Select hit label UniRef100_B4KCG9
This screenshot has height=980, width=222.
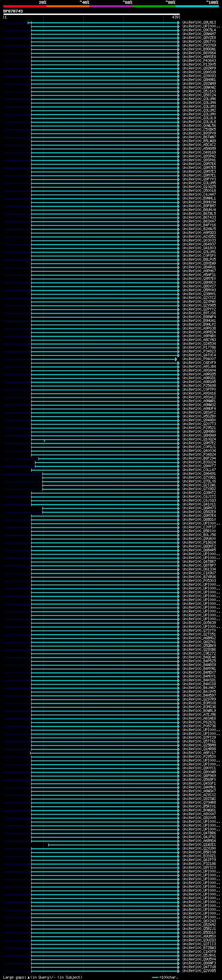(x=199, y=684)
